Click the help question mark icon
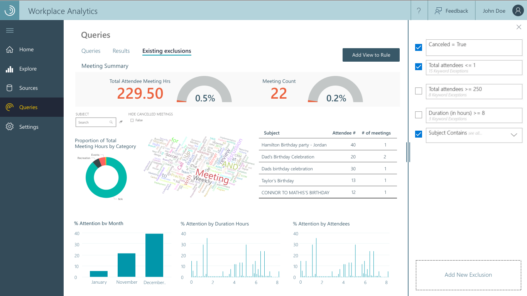 [419, 10]
